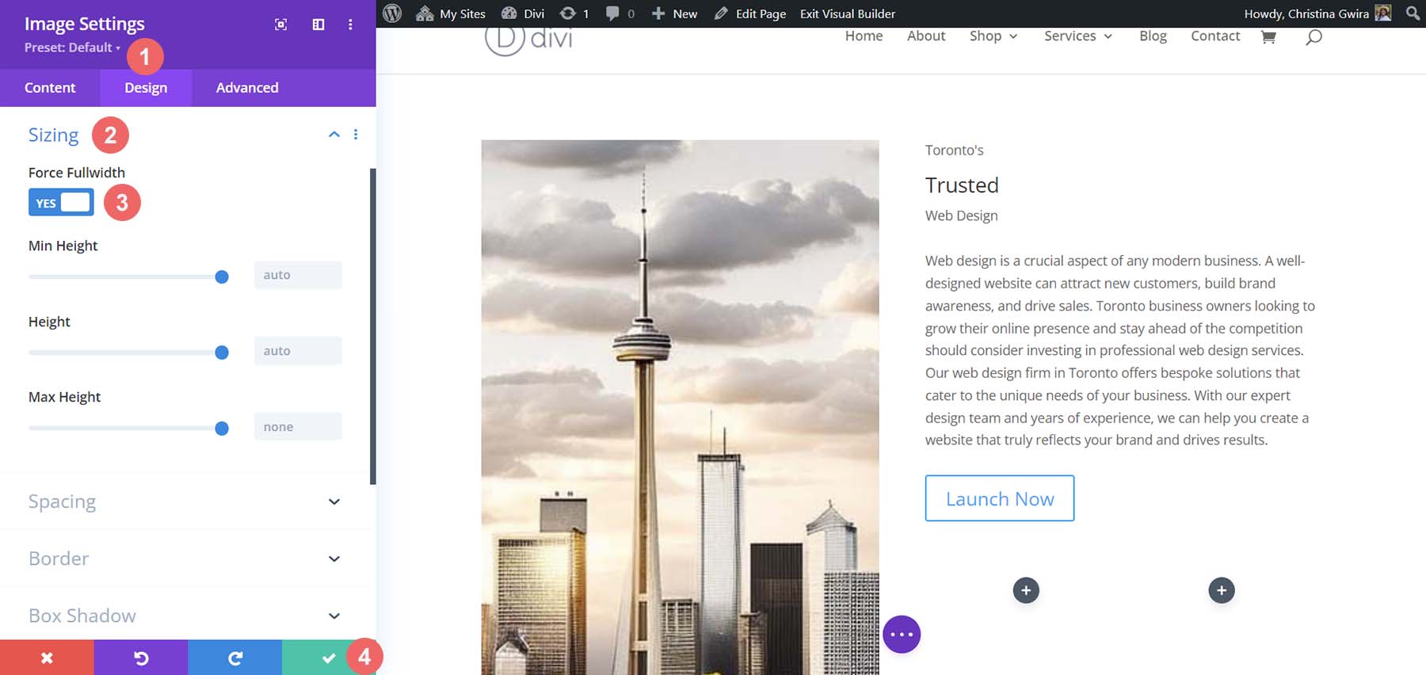This screenshot has width=1426, height=675.
Task: Click the My Sites home icon
Action: click(x=425, y=13)
